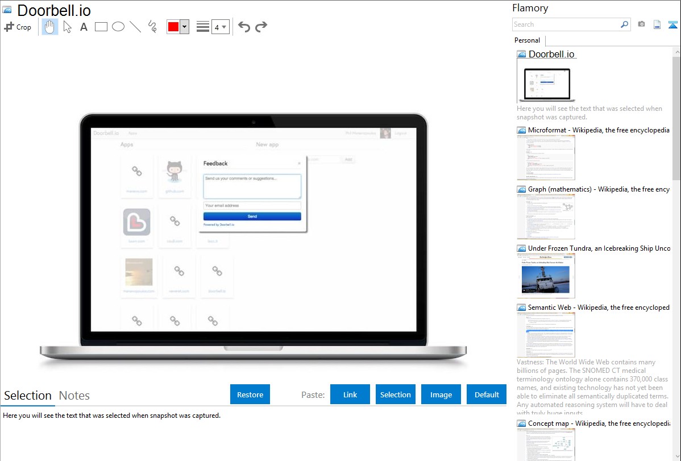
Task: Undo the last annotation
Action: pyautogui.click(x=244, y=27)
